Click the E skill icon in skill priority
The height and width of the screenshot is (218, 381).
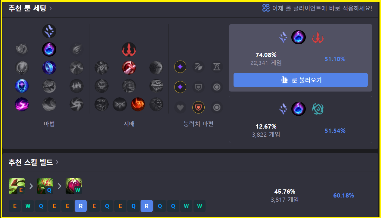pyautogui.click(x=17, y=186)
